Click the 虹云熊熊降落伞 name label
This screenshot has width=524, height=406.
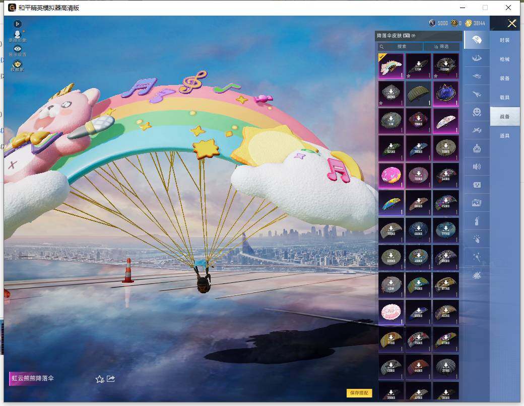33,378
